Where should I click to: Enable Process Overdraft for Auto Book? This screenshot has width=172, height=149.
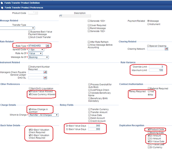(x=89, y=84)
